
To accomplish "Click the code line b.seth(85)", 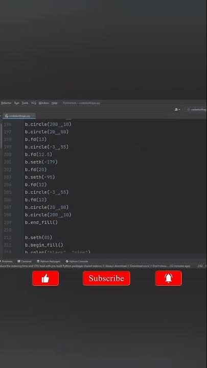I will point(38,238).
